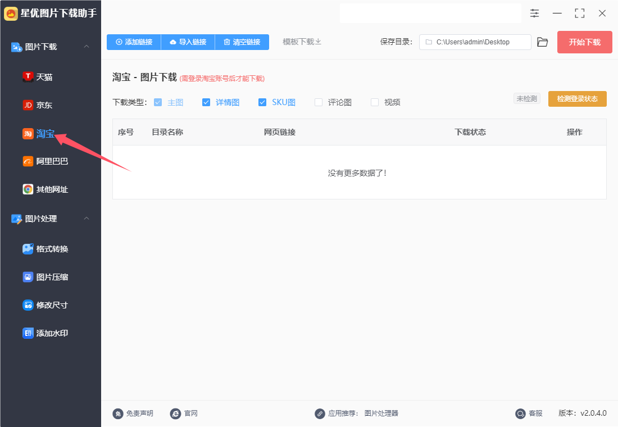Click the 图片压缩 icon in sidebar

[x=28, y=277]
